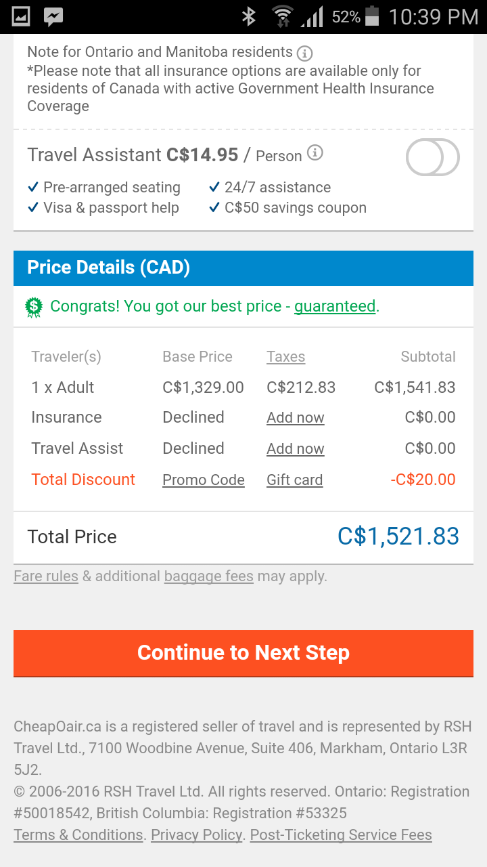Viewport: 487px width, 867px height.
Task: Open the Taxes breakdown link
Action: click(285, 357)
